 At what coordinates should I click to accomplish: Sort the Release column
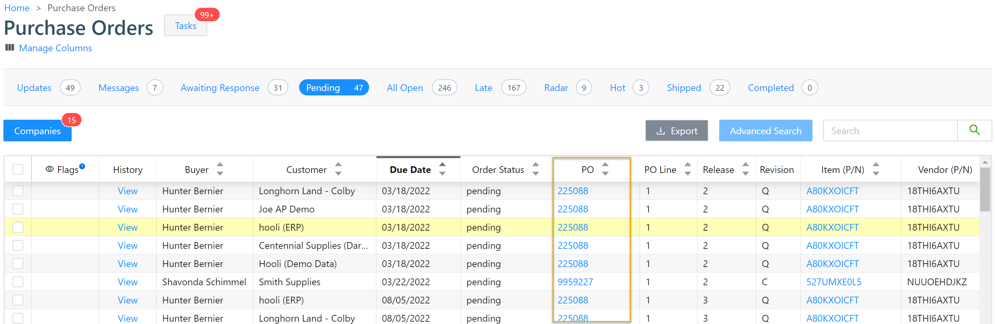(746, 169)
